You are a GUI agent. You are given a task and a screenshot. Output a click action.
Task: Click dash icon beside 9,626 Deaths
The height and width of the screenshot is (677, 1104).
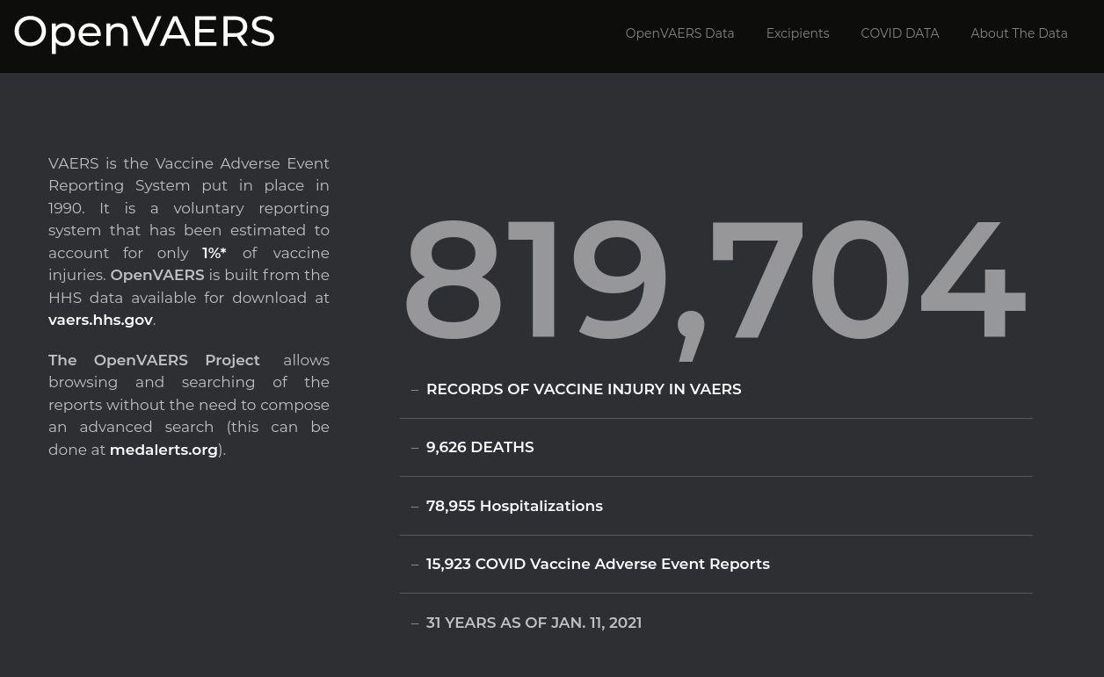(415, 448)
